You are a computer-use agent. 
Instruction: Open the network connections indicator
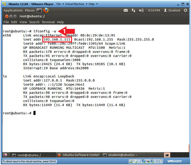pyautogui.click(x=133, y=10)
